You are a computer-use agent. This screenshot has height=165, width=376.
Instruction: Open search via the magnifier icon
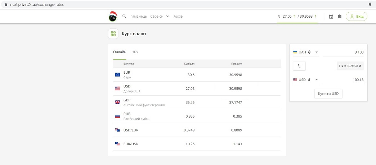[x=124, y=17]
